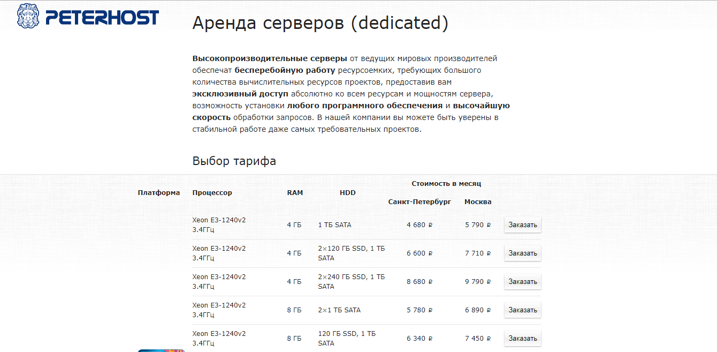Image resolution: width=717 pixels, height=352 pixels.
Task: Click the Выбор тарифа heading
Action: (234, 161)
